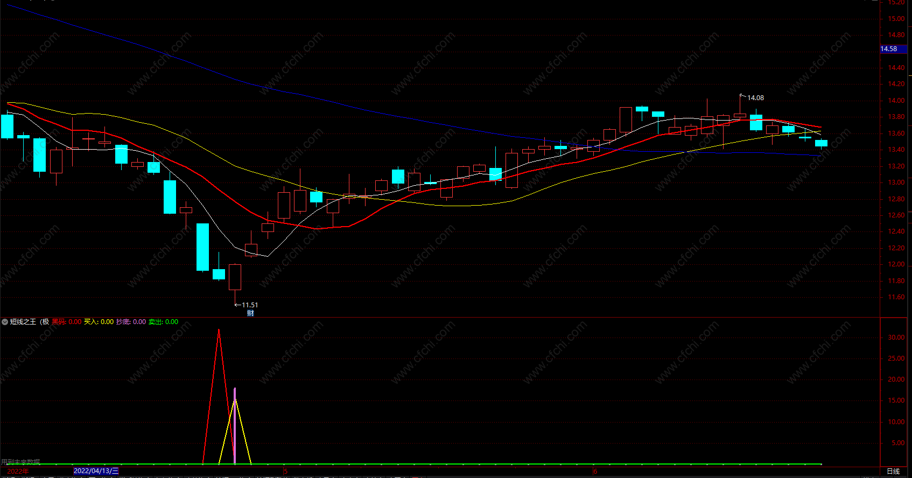Click the 2022年 year label on time axis
Image resolution: width=912 pixels, height=478 pixels.
tap(18, 472)
